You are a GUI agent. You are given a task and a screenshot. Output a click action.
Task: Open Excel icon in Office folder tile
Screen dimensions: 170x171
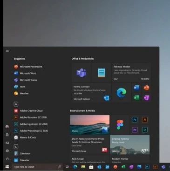coord(136,98)
